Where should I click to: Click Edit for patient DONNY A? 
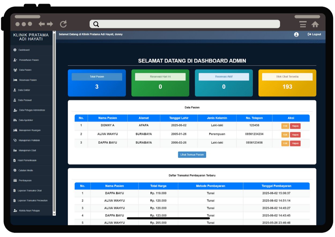click(285, 126)
